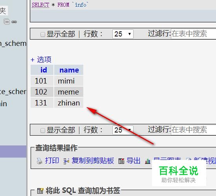Click the 导出 export link
Screen dimensions: 216x196
click(134, 161)
